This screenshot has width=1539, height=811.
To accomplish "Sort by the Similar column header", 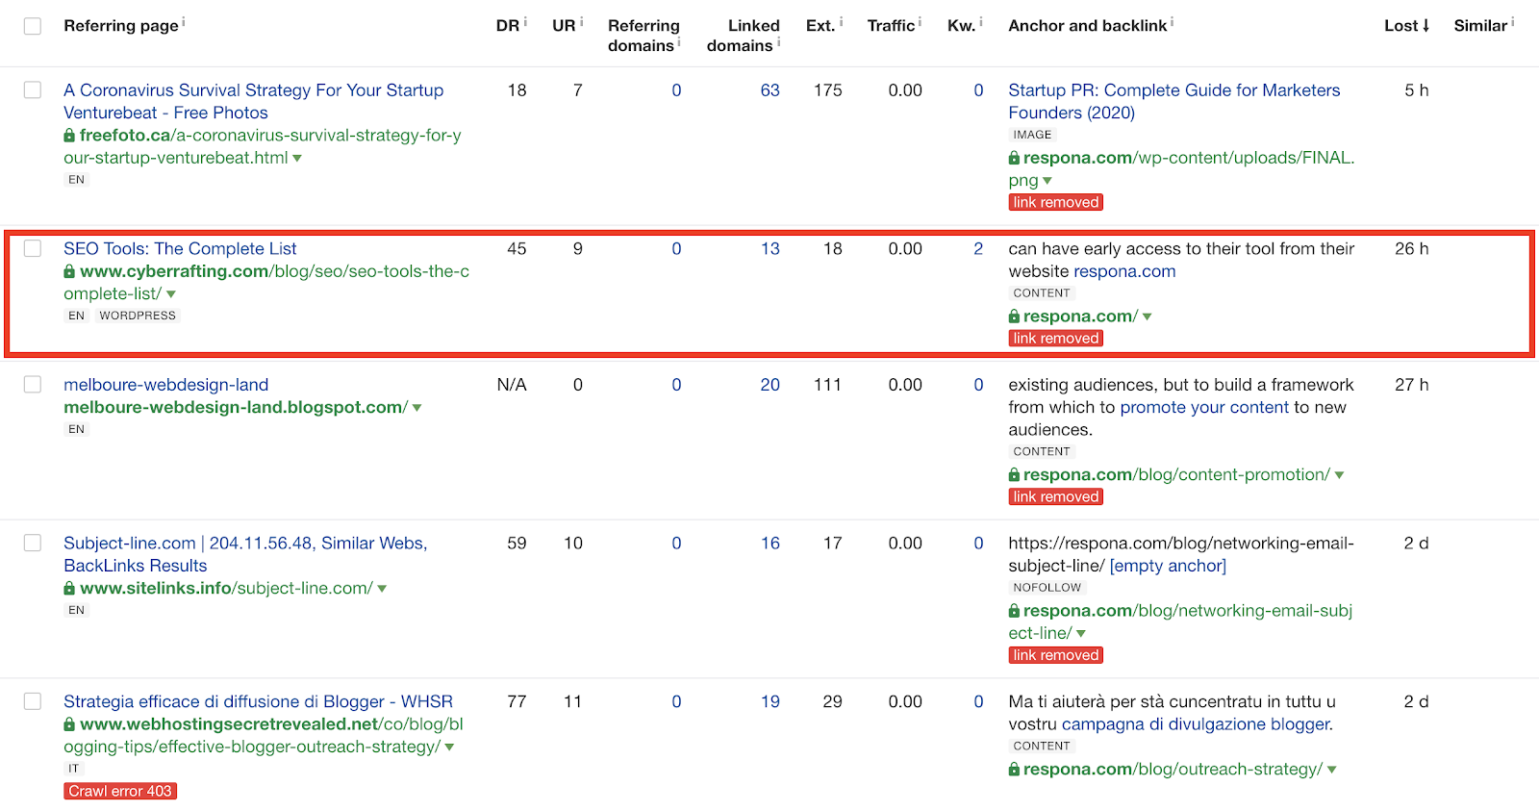I will pos(1480,26).
